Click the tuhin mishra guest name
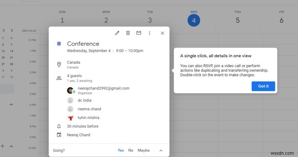 (x=88, y=117)
